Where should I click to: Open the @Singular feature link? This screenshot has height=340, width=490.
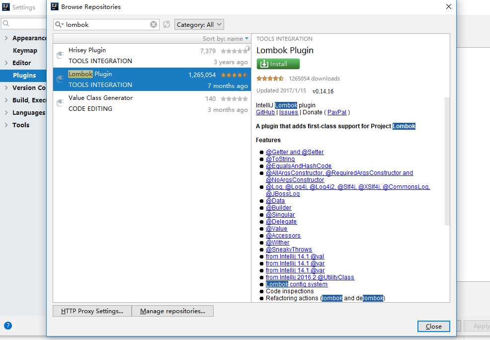point(280,215)
